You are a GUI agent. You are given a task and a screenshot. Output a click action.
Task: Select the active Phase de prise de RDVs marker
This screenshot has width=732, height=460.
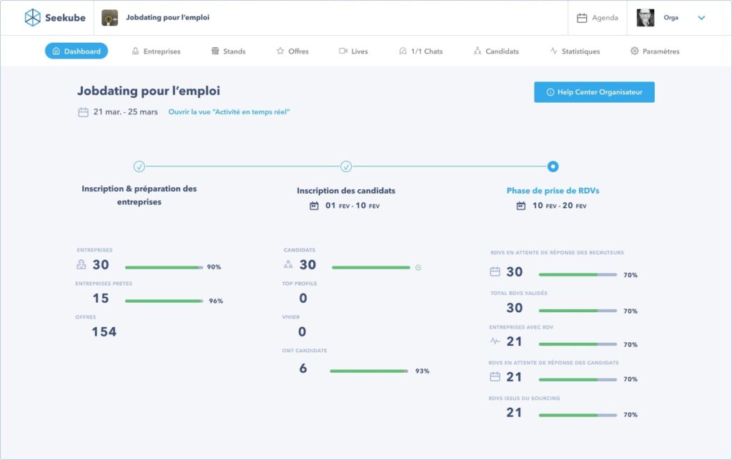[x=553, y=166]
